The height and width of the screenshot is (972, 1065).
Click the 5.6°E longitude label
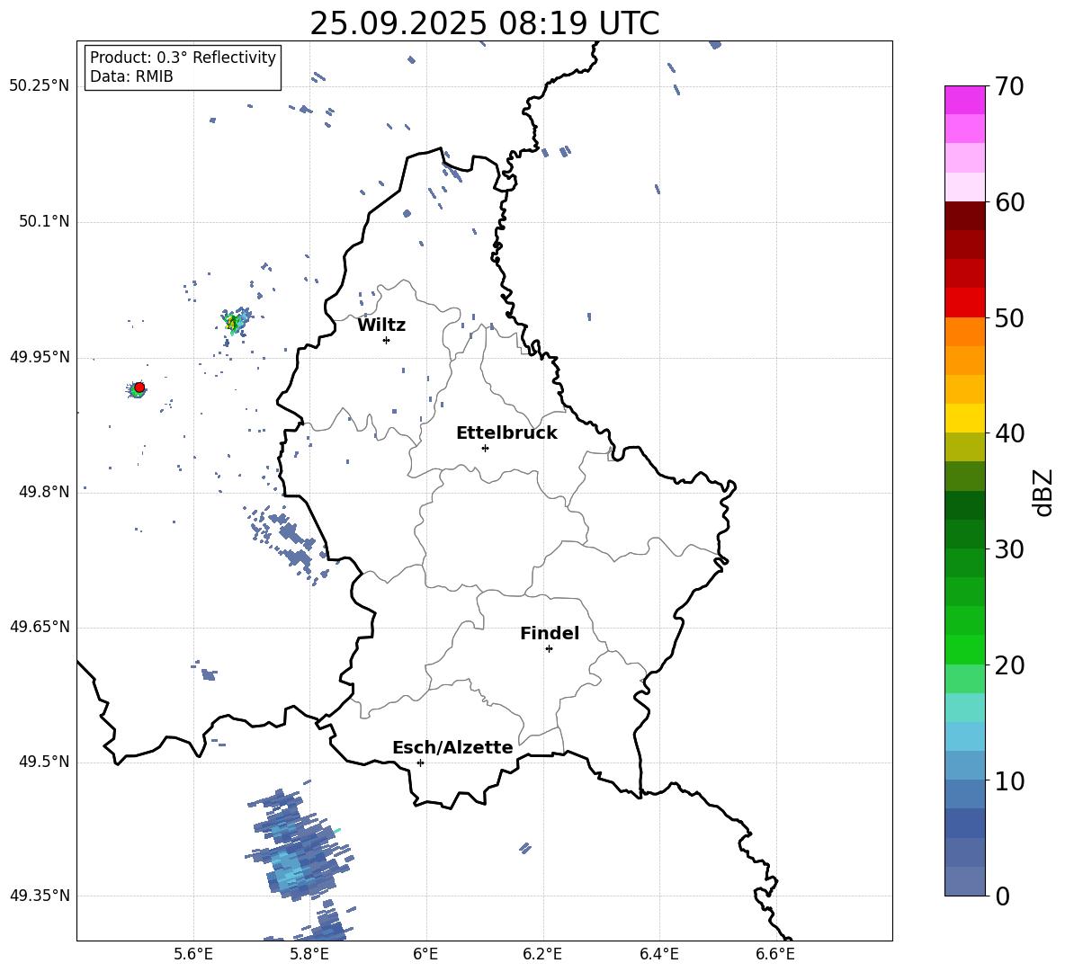193,954
